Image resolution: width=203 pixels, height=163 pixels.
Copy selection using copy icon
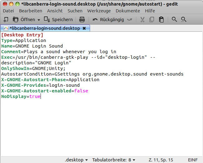tap(152, 20)
